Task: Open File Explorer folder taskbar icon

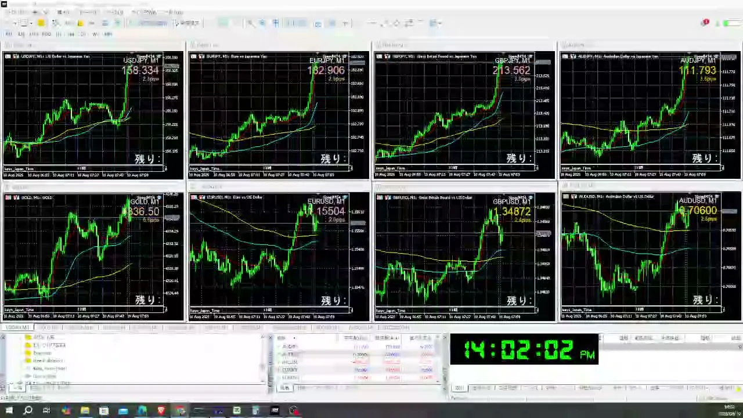Action: click(x=85, y=410)
